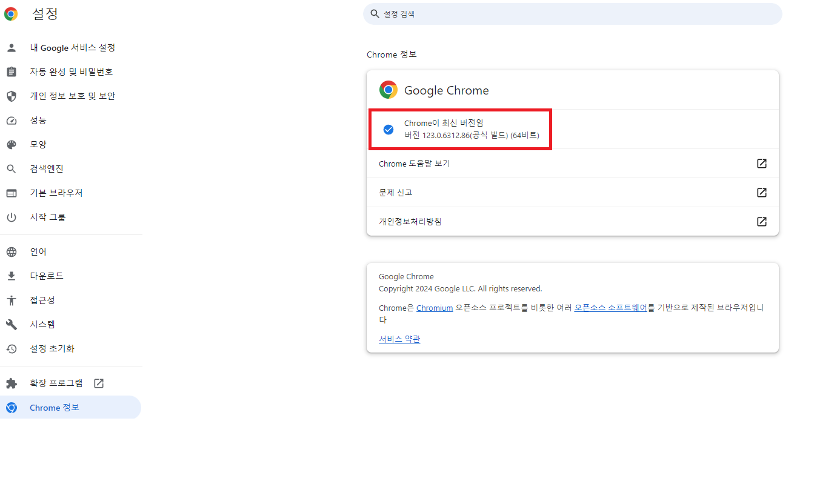Click the external link icon next to 확장 프로그램
This screenshot has height=484, width=837.
point(99,383)
